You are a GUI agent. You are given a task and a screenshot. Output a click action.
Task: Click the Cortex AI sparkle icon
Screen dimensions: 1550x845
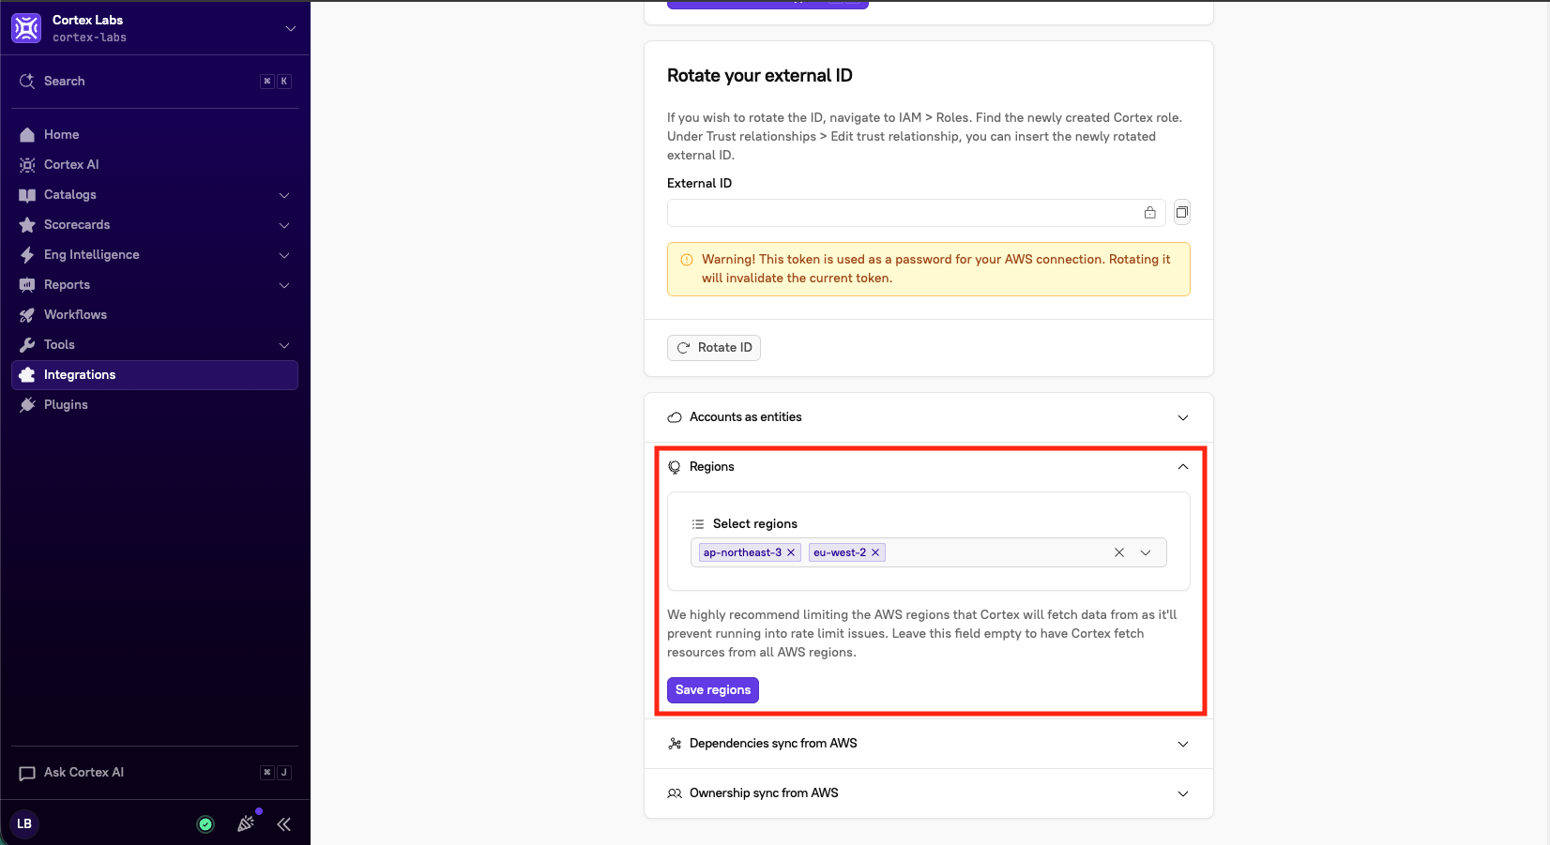point(27,165)
